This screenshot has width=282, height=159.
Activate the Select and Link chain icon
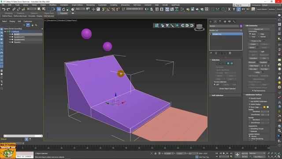(14, 9)
